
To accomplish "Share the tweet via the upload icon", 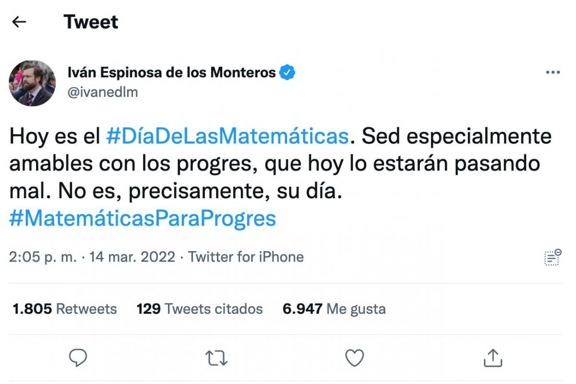I will [x=492, y=358].
